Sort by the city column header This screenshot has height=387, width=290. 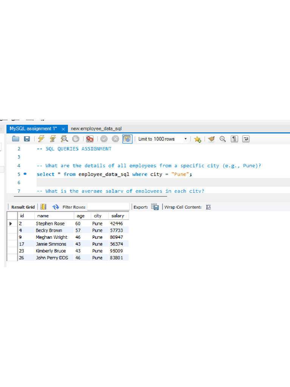[x=100, y=216]
